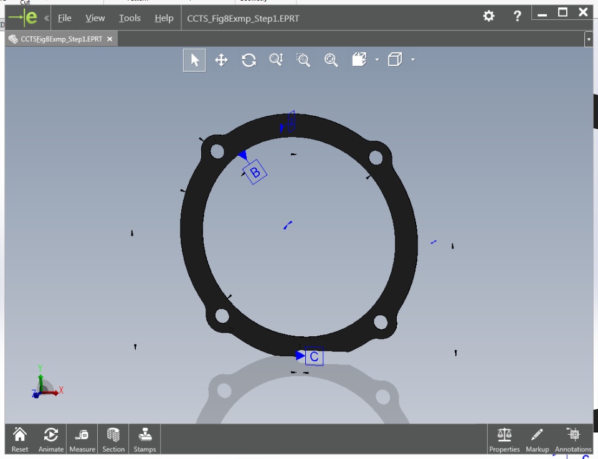598x459 pixels.
Task: Open the document tab list dropdown
Action: pyautogui.click(x=589, y=39)
